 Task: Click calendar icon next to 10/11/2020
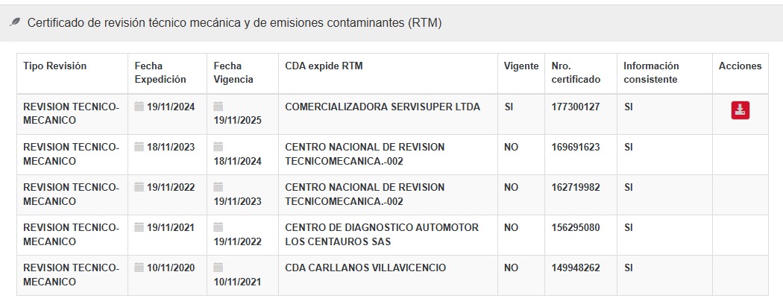coord(139,268)
